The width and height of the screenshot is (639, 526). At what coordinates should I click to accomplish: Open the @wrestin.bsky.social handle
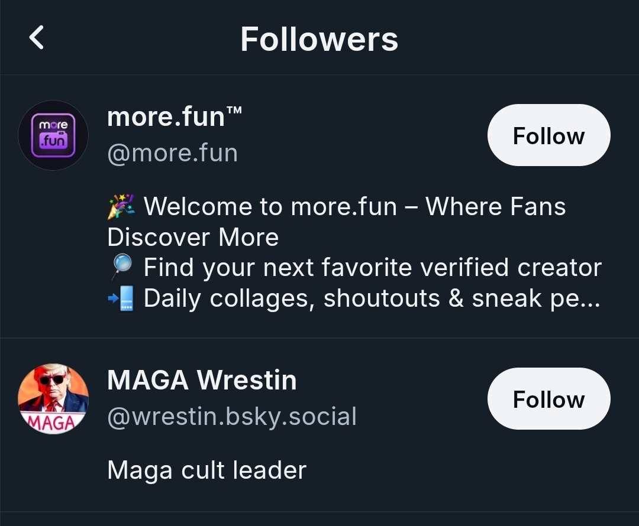click(x=232, y=417)
